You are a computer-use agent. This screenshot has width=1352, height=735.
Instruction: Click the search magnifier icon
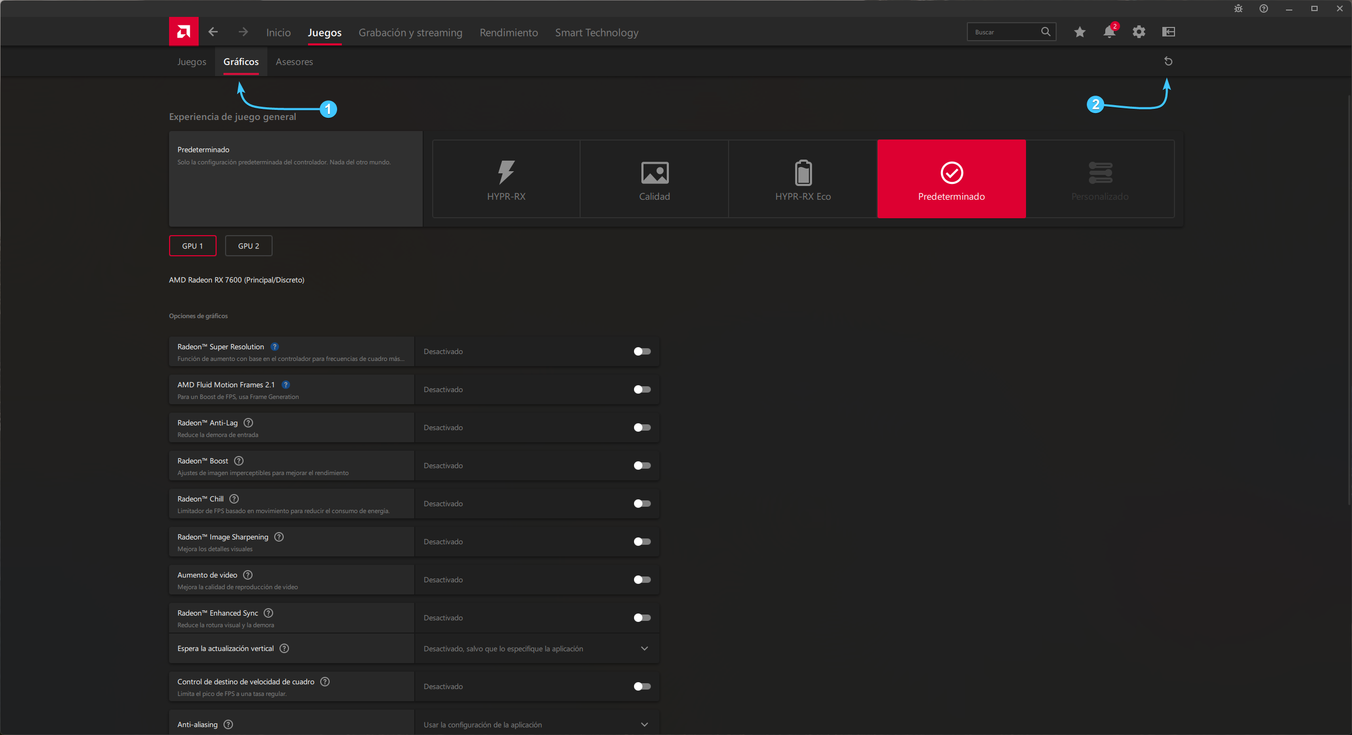(x=1046, y=32)
